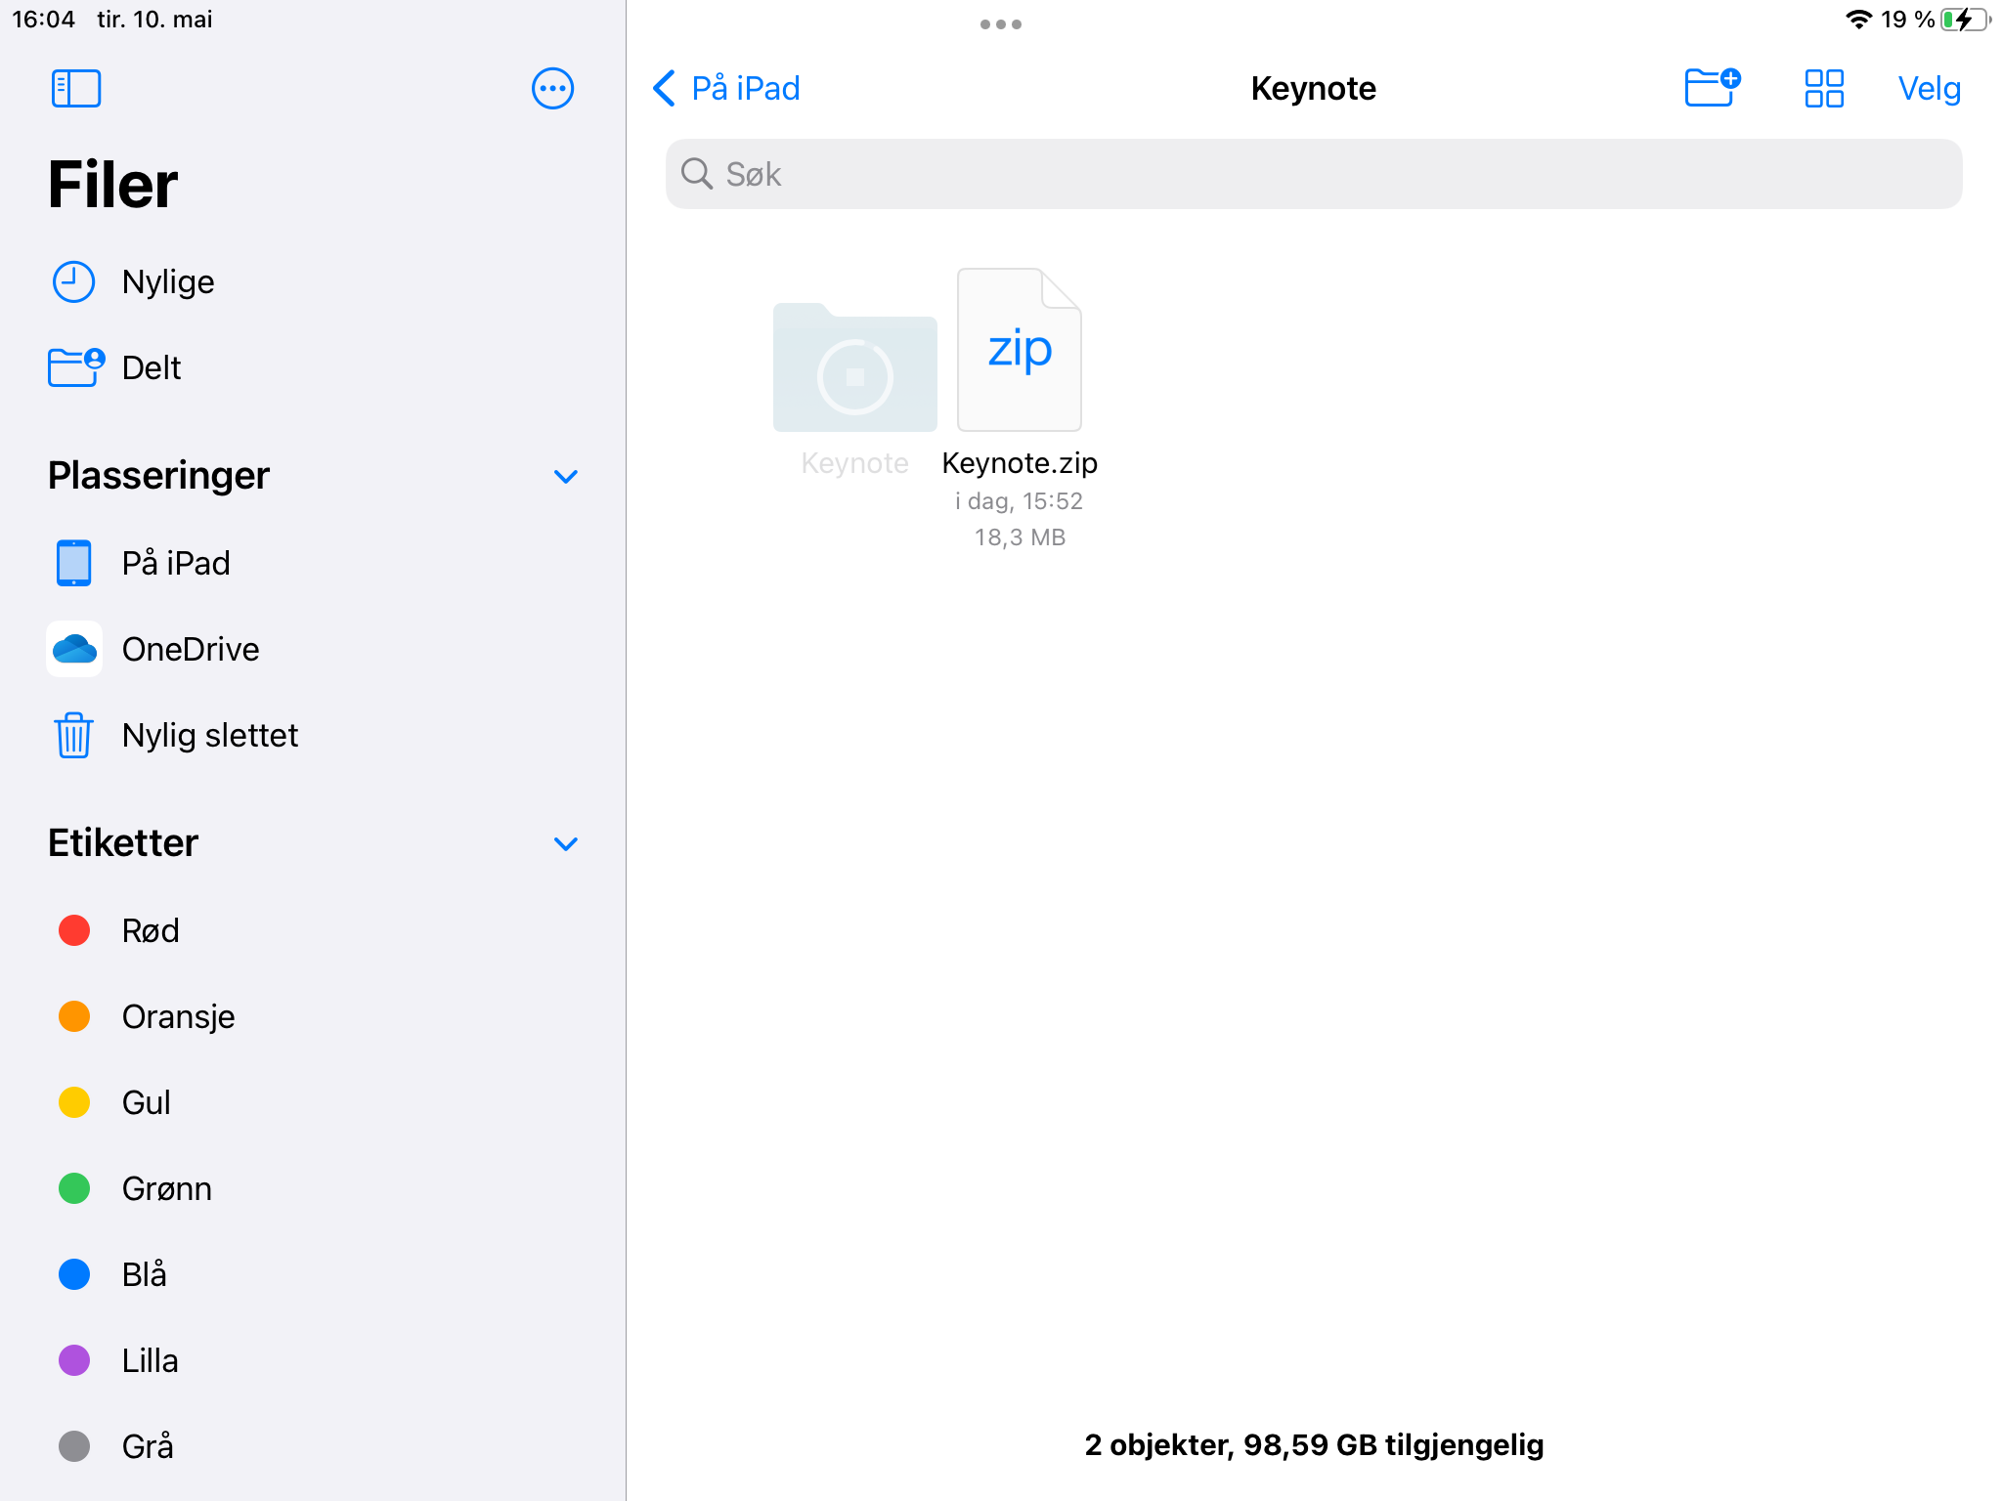The width and height of the screenshot is (2002, 1501).
Task: Click the 'i dag, 15:52' date text
Action: point(1020,501)
